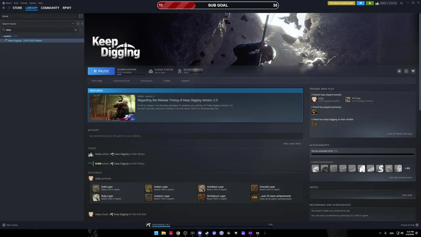This screenshot has height=237, width=421.
Task: Click the +33 more locked achievements
Action: [407, 169]
